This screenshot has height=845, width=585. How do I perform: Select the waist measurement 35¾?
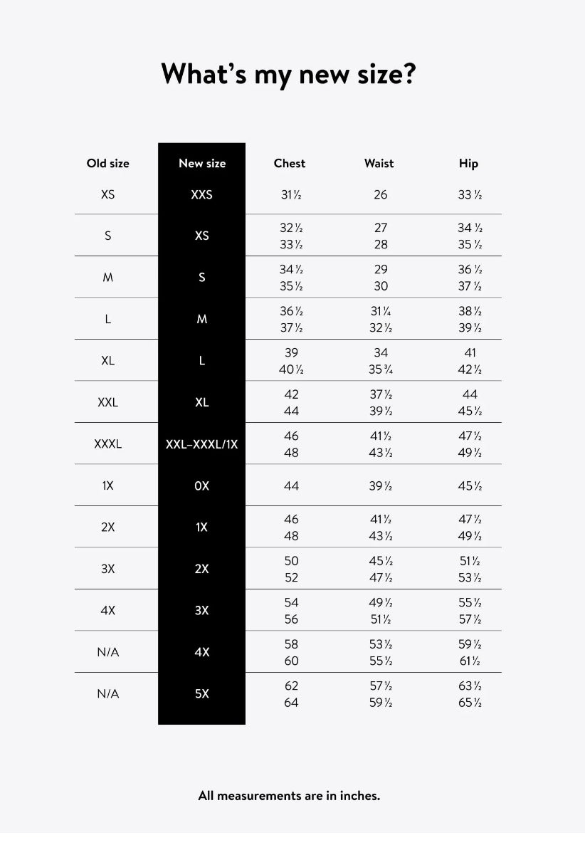point(381,369)
